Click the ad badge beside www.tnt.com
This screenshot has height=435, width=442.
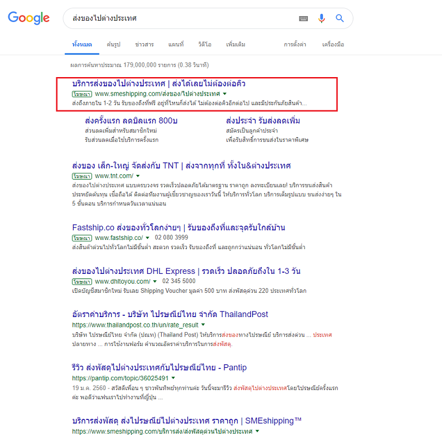pos(82,177)
